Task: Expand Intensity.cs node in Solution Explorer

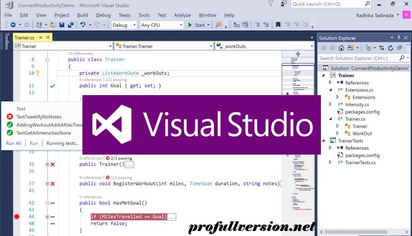Action: pos(330,104)
